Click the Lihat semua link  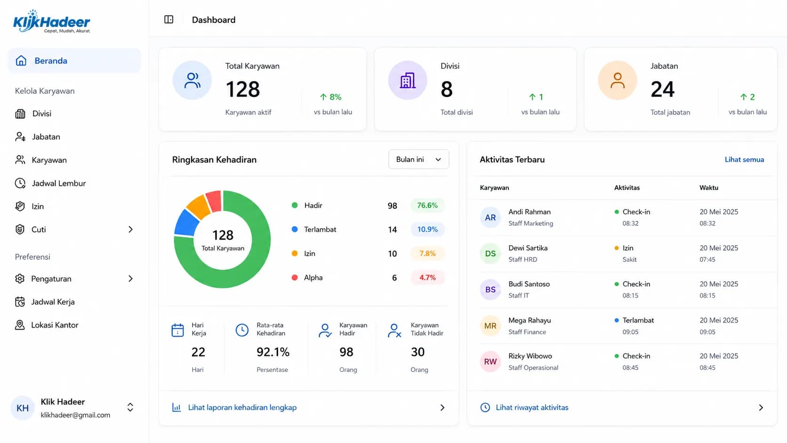[744, 160]
